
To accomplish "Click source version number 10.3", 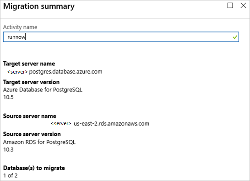I will (x=8, y=149).
